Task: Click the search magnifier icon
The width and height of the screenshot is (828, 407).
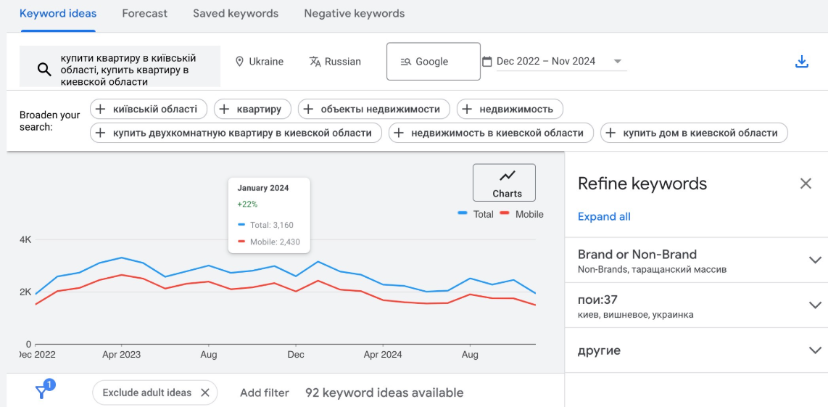Action: (x=44, y=69)
